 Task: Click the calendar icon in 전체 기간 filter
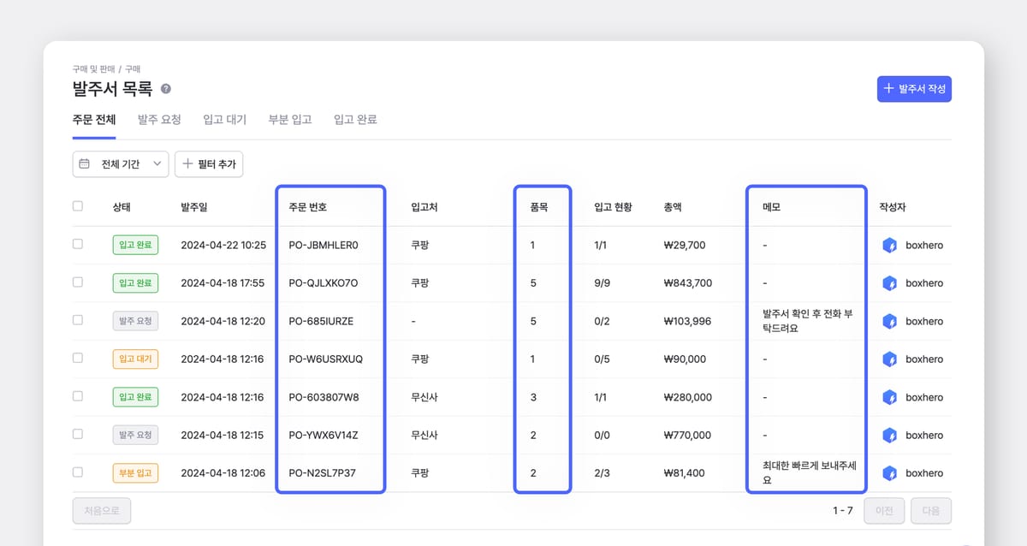(85, 163)
